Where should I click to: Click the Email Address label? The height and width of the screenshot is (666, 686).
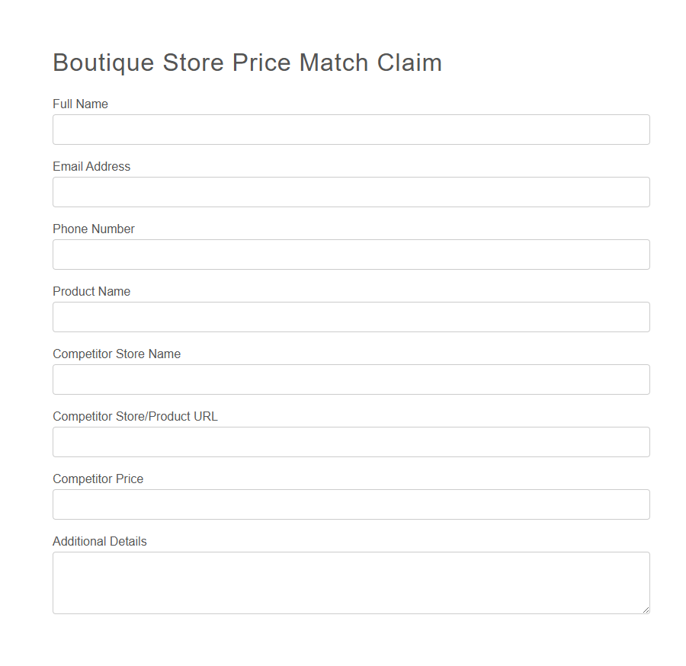click(91, 166)
